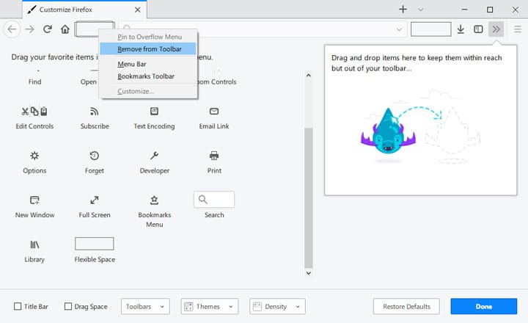Toggle Bookmarks Toolbar in context menu
528x323 pixels.
[x=148, y=76]
